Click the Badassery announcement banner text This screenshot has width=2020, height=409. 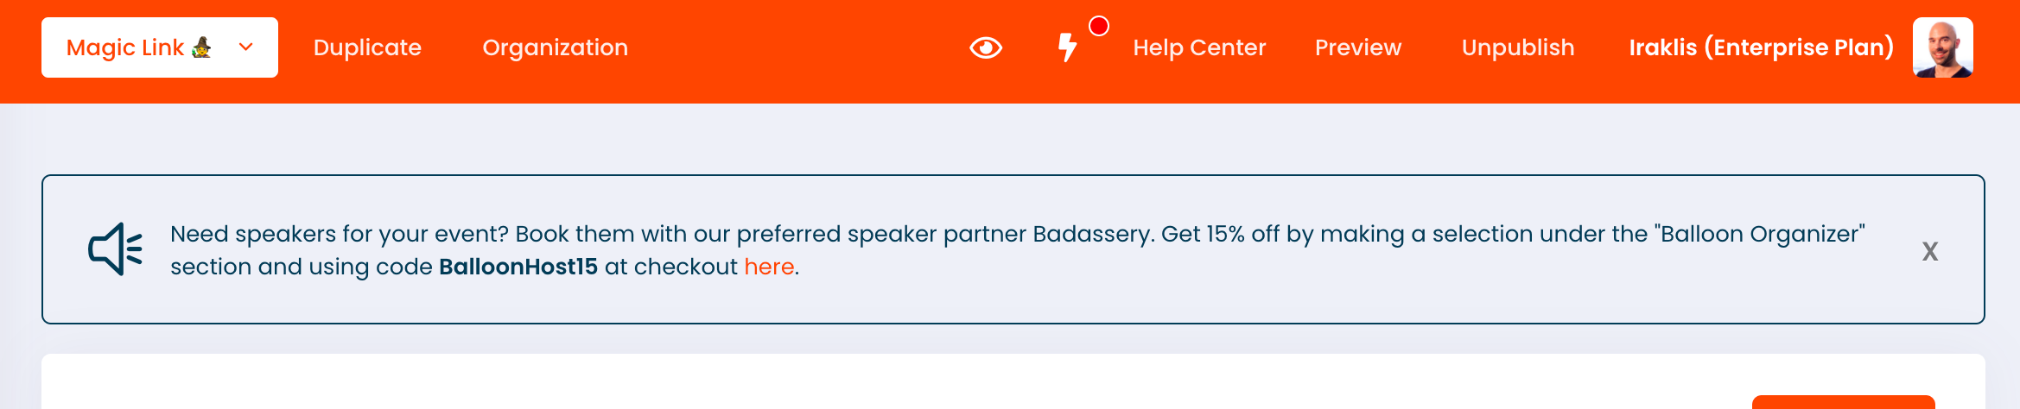1017,250
